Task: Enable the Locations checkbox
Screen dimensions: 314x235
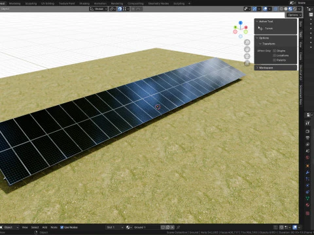Action: pyautogui.click(x=275, y=55)
